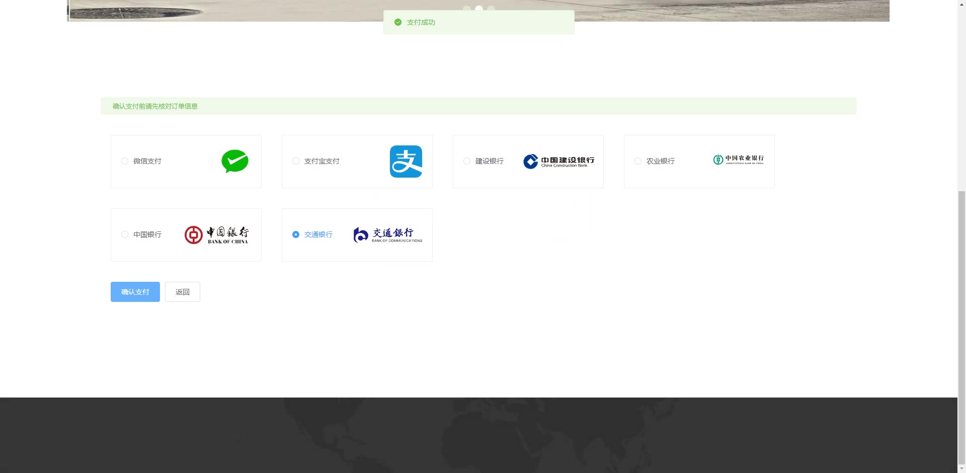The height and width of the screenshot is (473, 966).
Task: Click the 中国银行 label text
Action: coord(147,234)
